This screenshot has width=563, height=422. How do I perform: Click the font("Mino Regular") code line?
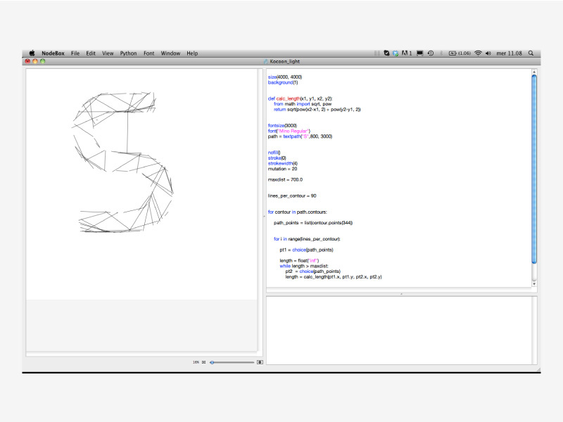pyautogui.click(x=289, y=131)
